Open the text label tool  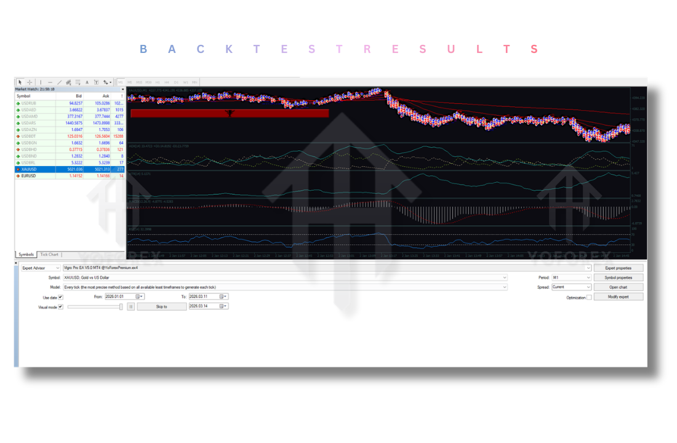click(97, 81)
